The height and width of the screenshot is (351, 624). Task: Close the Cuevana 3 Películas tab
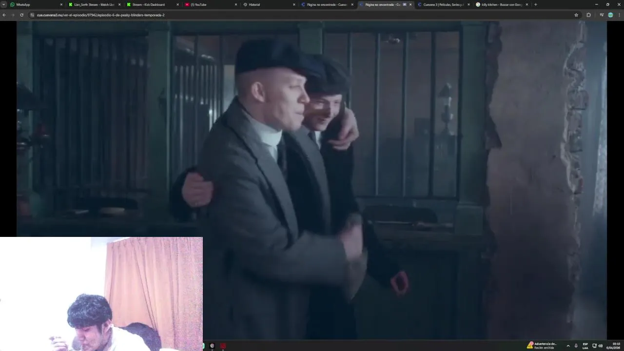(468, 4)
